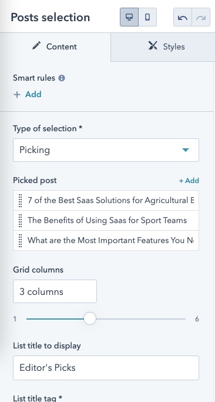This screenshot has width=215, height=402.
Task: Add a new smart rule
Action: click(x=28, y=94)
